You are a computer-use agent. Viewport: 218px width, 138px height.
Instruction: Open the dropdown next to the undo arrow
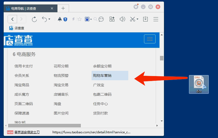pyautogui.click(x=49, y=19)
